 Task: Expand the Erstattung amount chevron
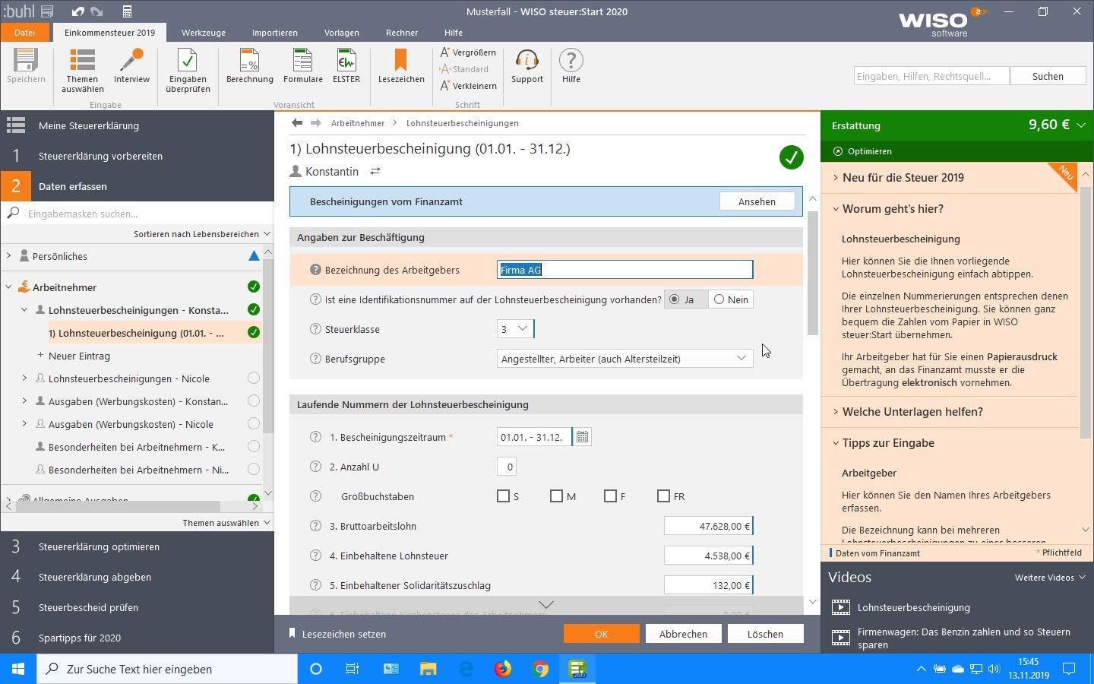click(x=1081, y=125)
